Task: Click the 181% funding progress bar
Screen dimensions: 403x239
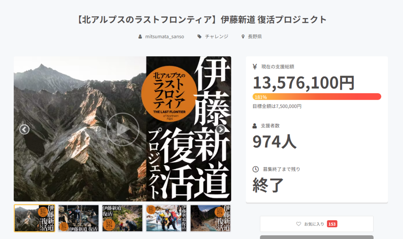Action: point(317,97)
